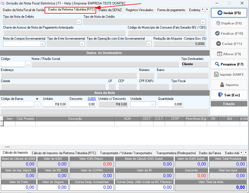Click the Imprimir DANFE button
The height and width of the screenshot is (193, 249).
229,75
